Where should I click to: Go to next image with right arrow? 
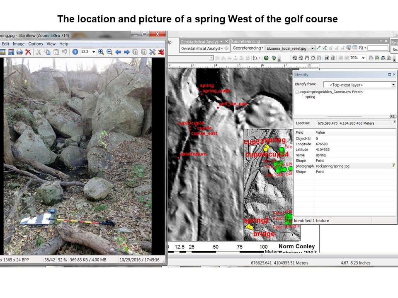(126, 52)
